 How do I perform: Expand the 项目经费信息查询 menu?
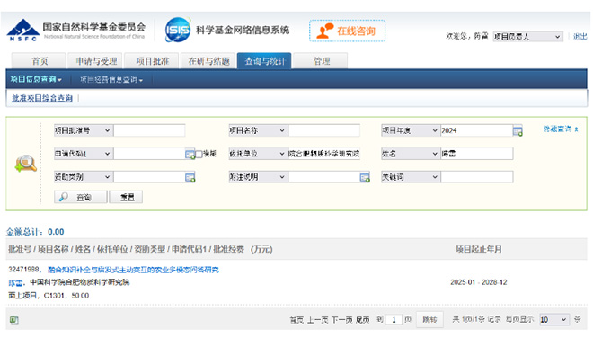pos(111,80)
